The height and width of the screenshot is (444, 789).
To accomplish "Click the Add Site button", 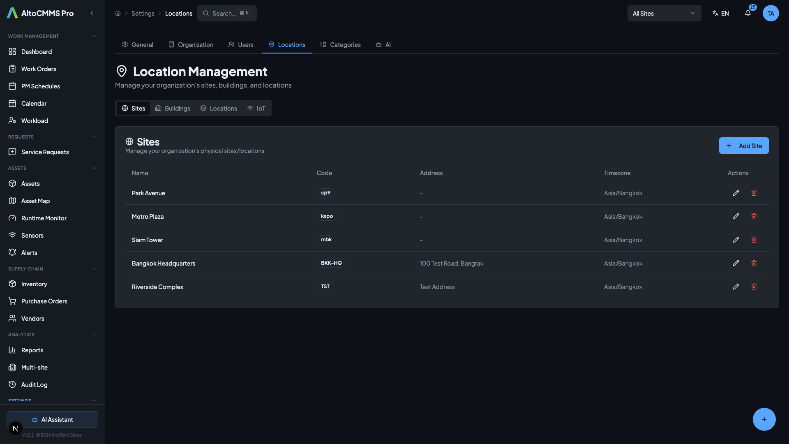I will coord(743,146).
